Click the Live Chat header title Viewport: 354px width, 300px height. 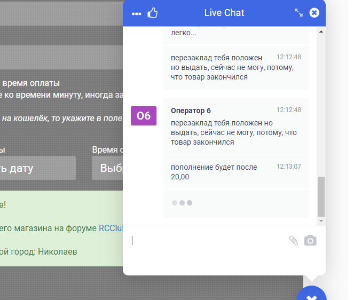[224, 13]
